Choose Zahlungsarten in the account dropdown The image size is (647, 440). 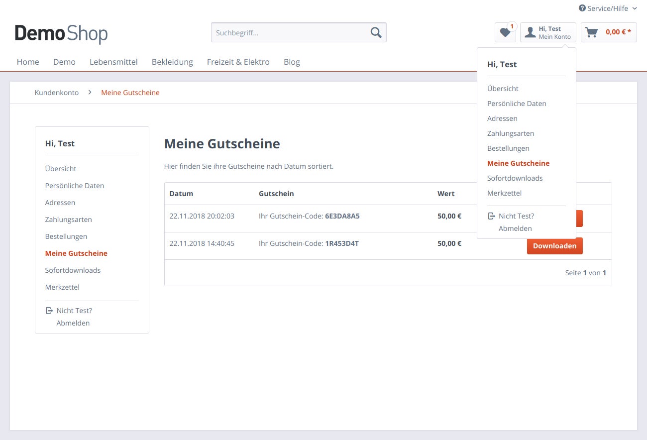[x=511, y=133]
